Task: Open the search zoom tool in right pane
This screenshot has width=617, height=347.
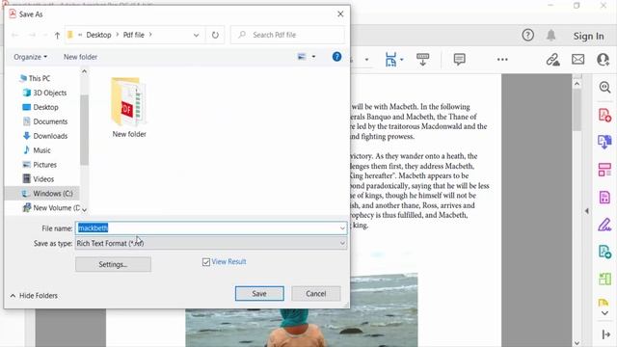Action: click(604, 87)
